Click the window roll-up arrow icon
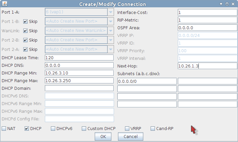 point(221,4)
